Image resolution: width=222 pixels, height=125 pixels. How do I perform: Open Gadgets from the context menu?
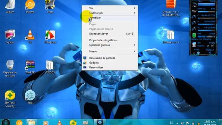click(x=110, y=62)
